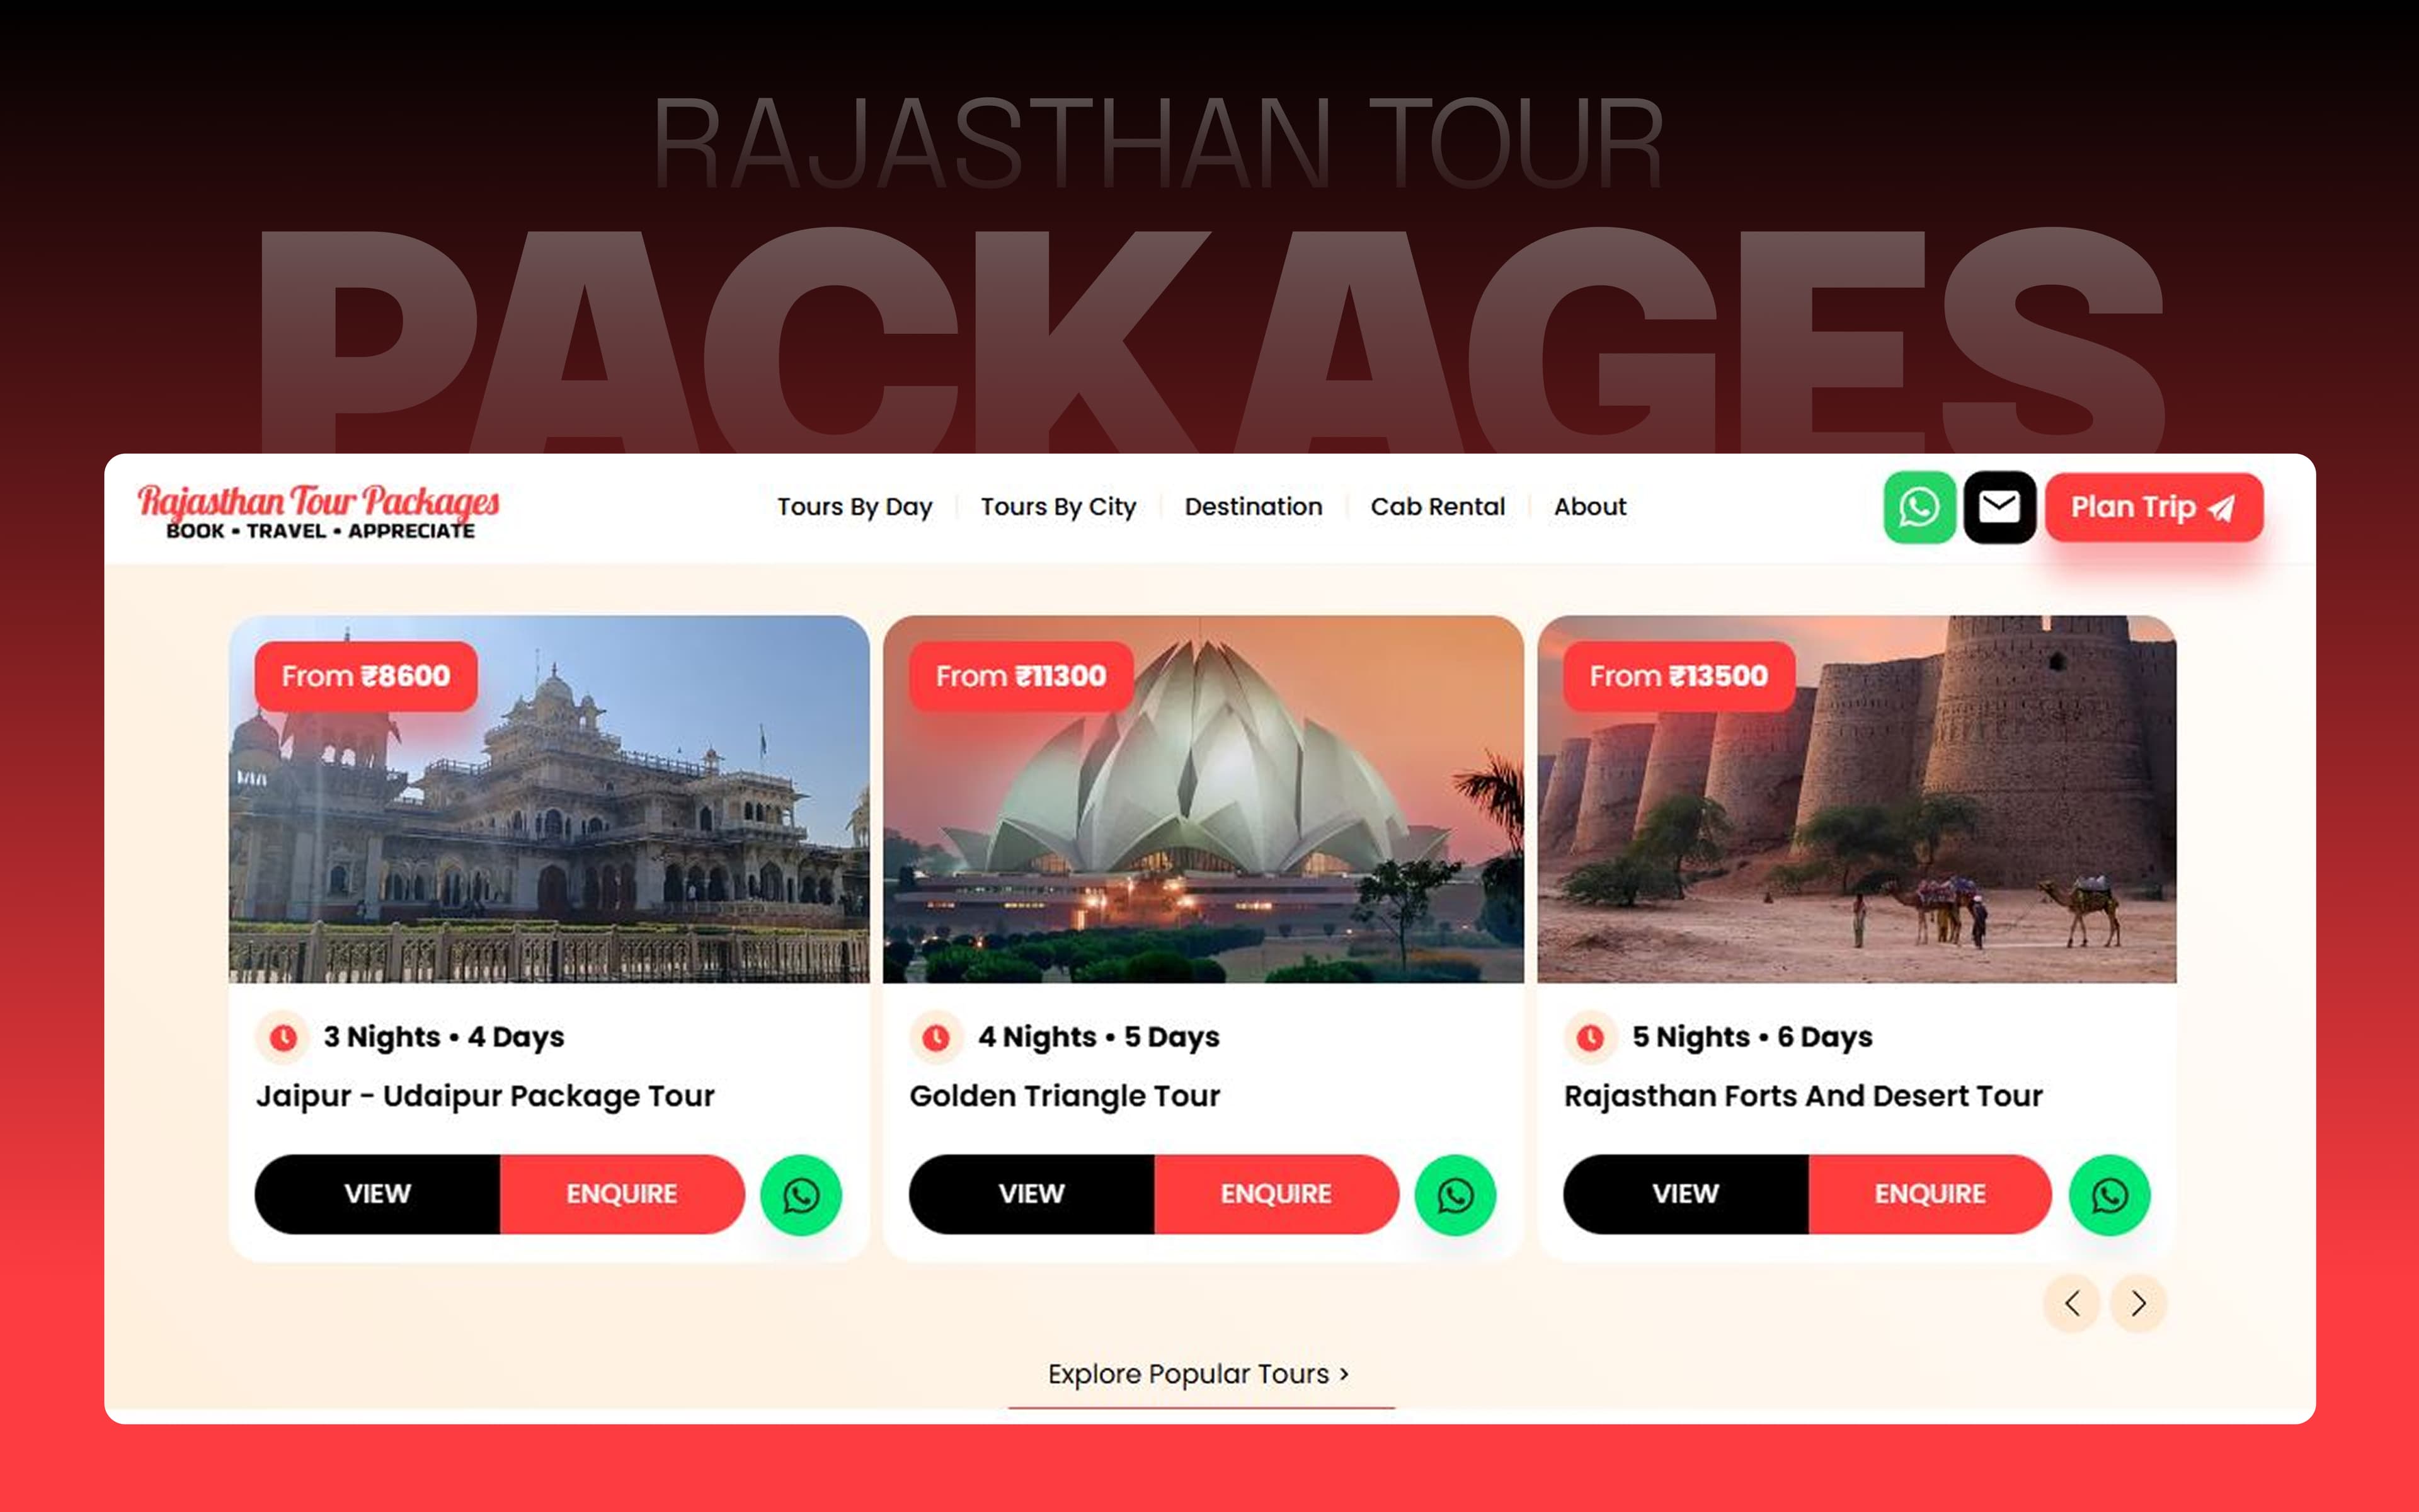Click WhatsApp icon on Forts And Desert card

[x=2109, y=1195]
